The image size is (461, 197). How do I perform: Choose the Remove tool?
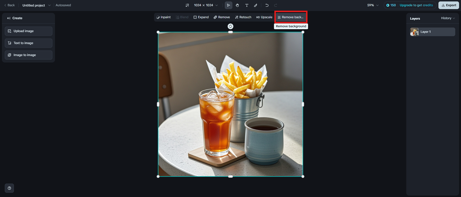point(221,17)
